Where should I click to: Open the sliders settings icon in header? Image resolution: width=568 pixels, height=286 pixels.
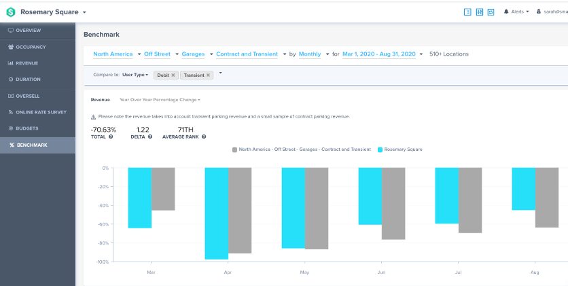point(479,12)
